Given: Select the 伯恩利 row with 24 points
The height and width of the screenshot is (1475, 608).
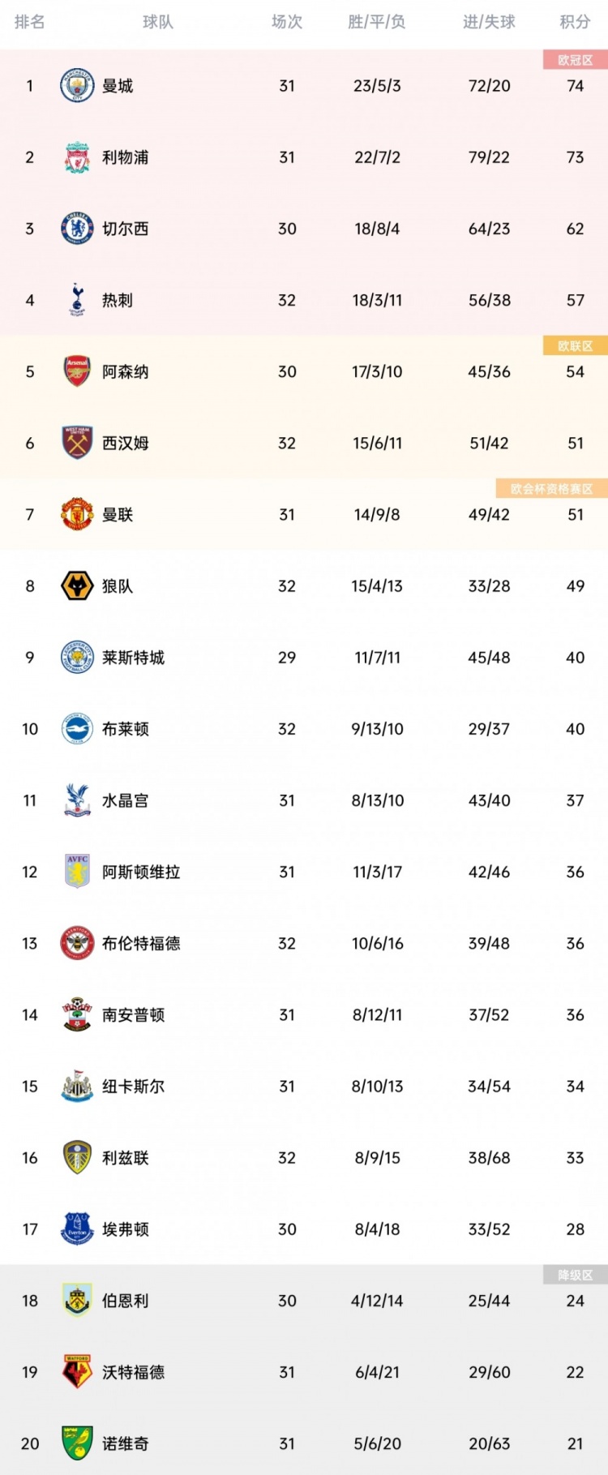Looking at the screenshot, I should tap(304, 1301).
